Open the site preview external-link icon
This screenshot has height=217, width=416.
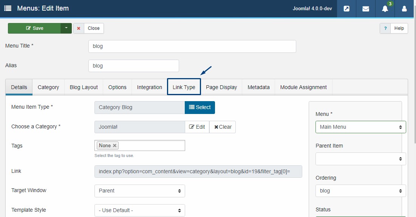[346, 9]
